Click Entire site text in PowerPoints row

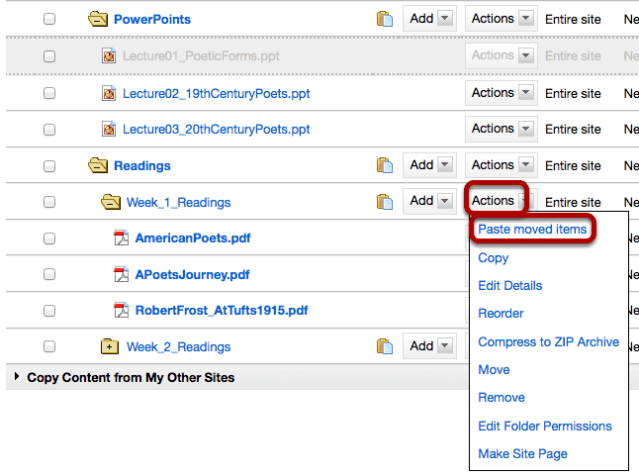573,19
